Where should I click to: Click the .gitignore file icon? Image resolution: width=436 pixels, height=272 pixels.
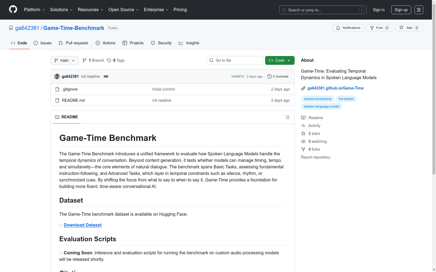point(57,89)
